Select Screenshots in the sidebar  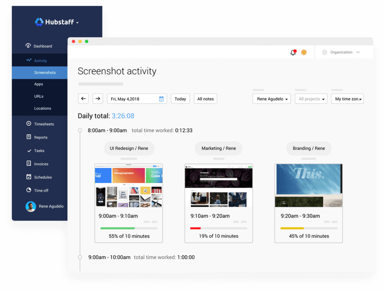39,73
